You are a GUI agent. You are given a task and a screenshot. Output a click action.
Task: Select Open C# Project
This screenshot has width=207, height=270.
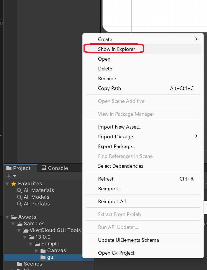116,253
